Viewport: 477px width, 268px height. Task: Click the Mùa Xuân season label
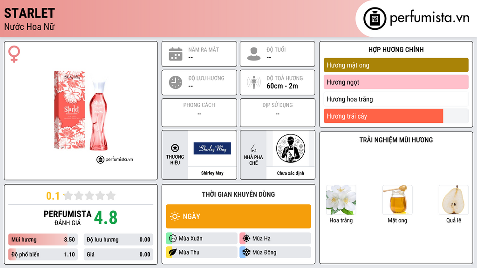click(191, 239)
